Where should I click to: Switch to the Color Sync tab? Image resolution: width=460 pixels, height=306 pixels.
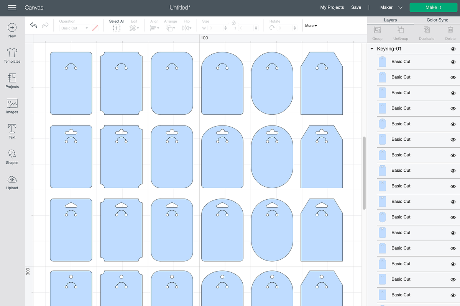437,20
